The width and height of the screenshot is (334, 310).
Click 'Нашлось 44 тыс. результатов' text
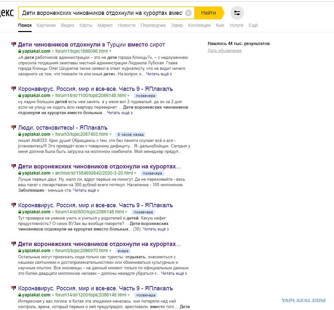[x=239, y=44]
